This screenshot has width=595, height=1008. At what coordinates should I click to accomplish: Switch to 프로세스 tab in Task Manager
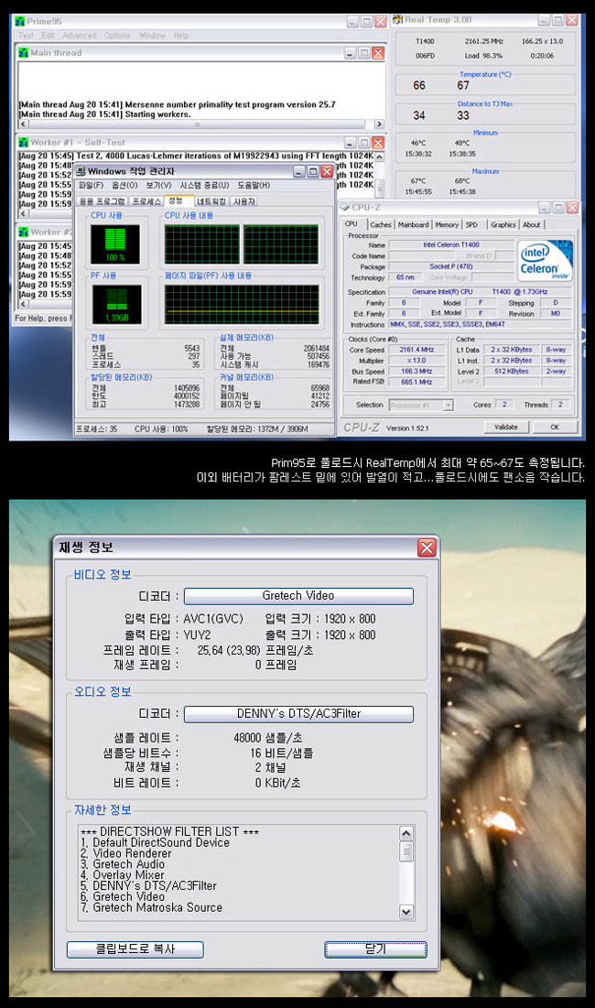[146, 201]
